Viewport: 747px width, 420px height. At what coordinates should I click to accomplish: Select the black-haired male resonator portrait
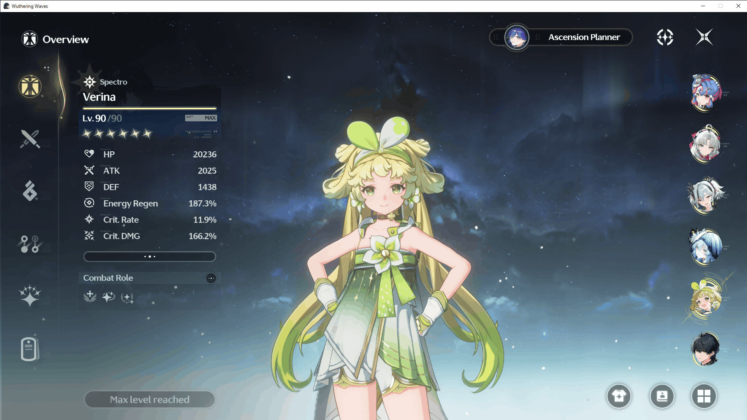point(705,349)
